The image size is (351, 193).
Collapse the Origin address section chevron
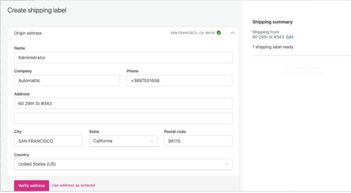click(232, 33)
